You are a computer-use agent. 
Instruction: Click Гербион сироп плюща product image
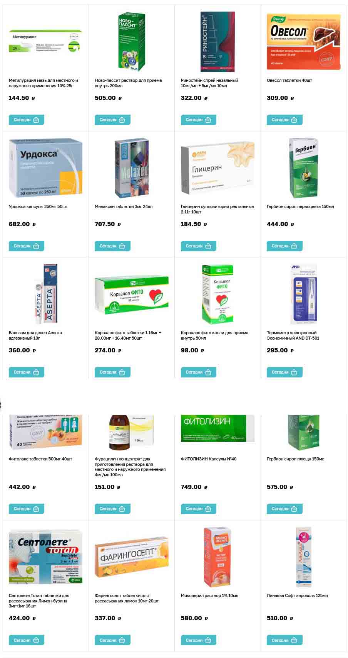coord(303,433)
